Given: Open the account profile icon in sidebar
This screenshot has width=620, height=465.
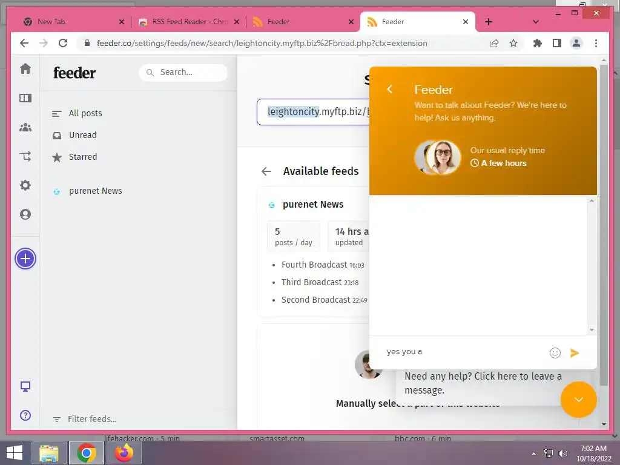Looking at the screenshot, I should click(25, 214).
